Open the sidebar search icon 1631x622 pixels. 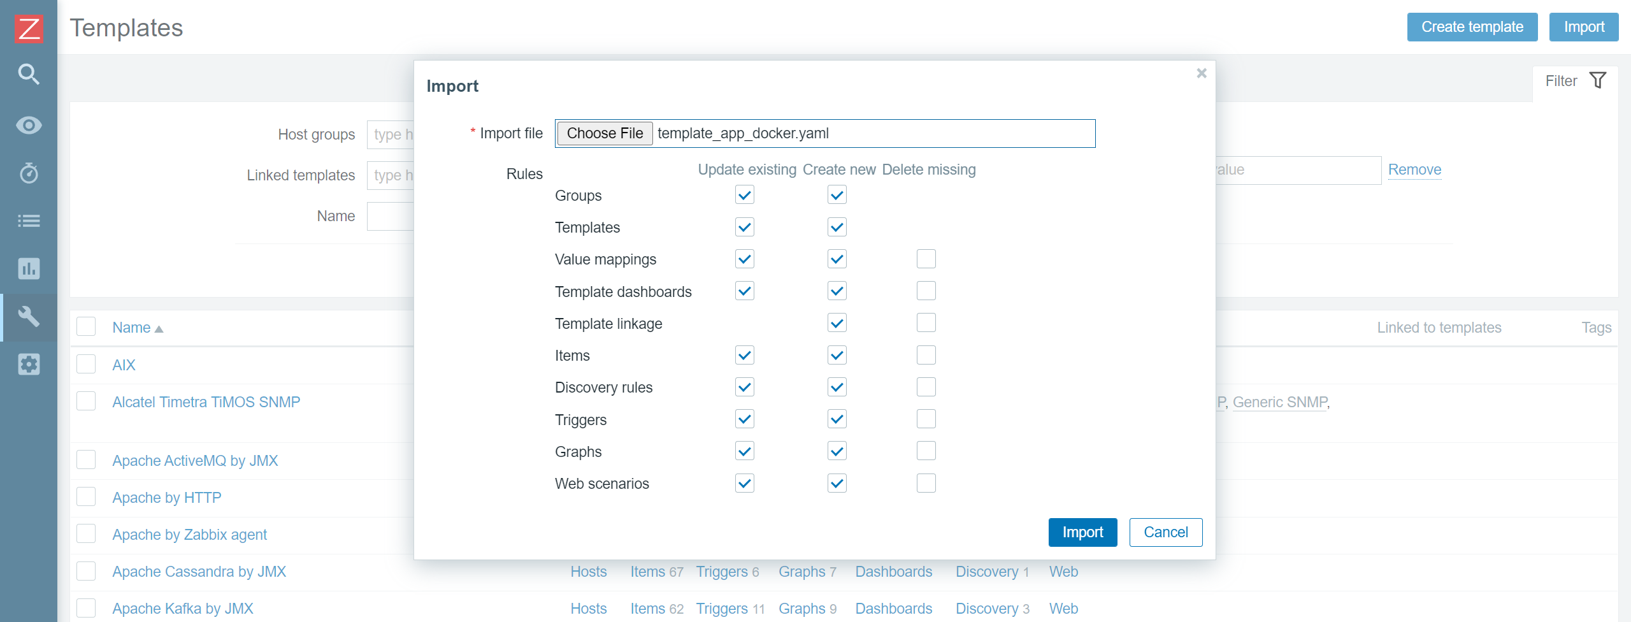click(29, 75)
